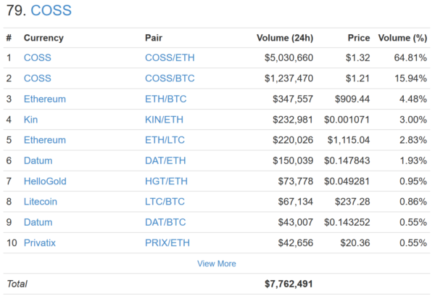
Task: Select the $67,134 volume value
Action: (296, 202)
